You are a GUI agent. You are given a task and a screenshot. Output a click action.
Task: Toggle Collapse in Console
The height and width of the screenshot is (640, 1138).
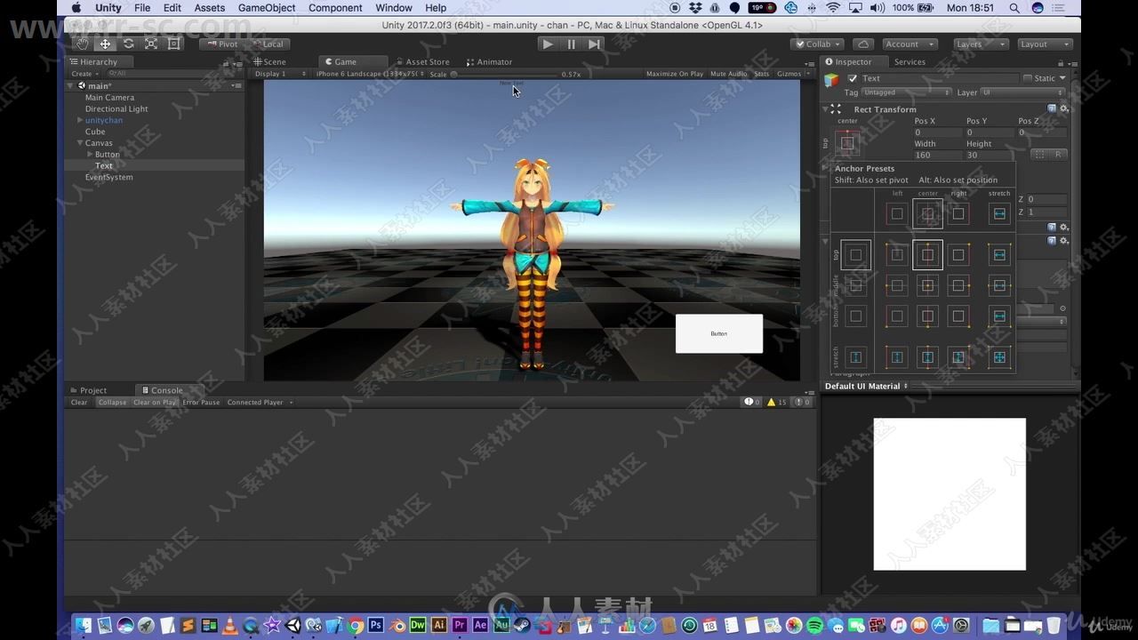[112, 402]
